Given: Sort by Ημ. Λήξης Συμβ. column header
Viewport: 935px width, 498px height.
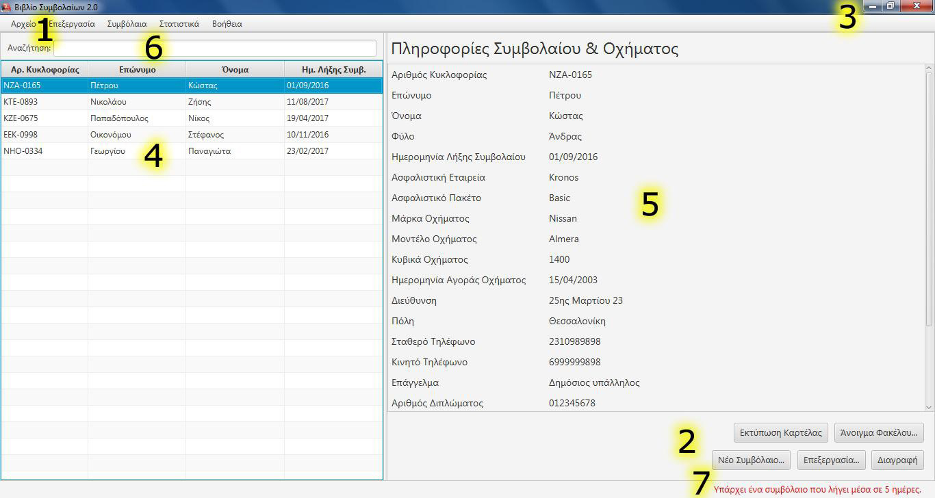Looking at the screenshot, I should click(x=333, y=70).
